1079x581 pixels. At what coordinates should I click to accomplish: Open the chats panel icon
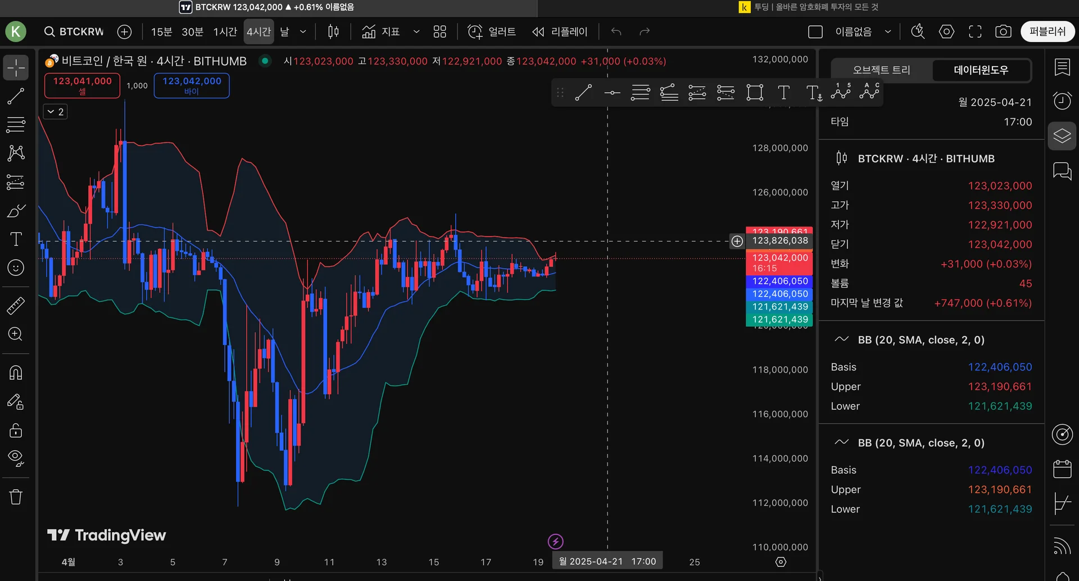click(1062, 170)
